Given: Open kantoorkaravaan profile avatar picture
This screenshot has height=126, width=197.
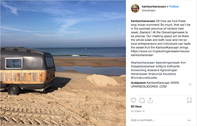Looking at the screenshot, I should (135, 8).
